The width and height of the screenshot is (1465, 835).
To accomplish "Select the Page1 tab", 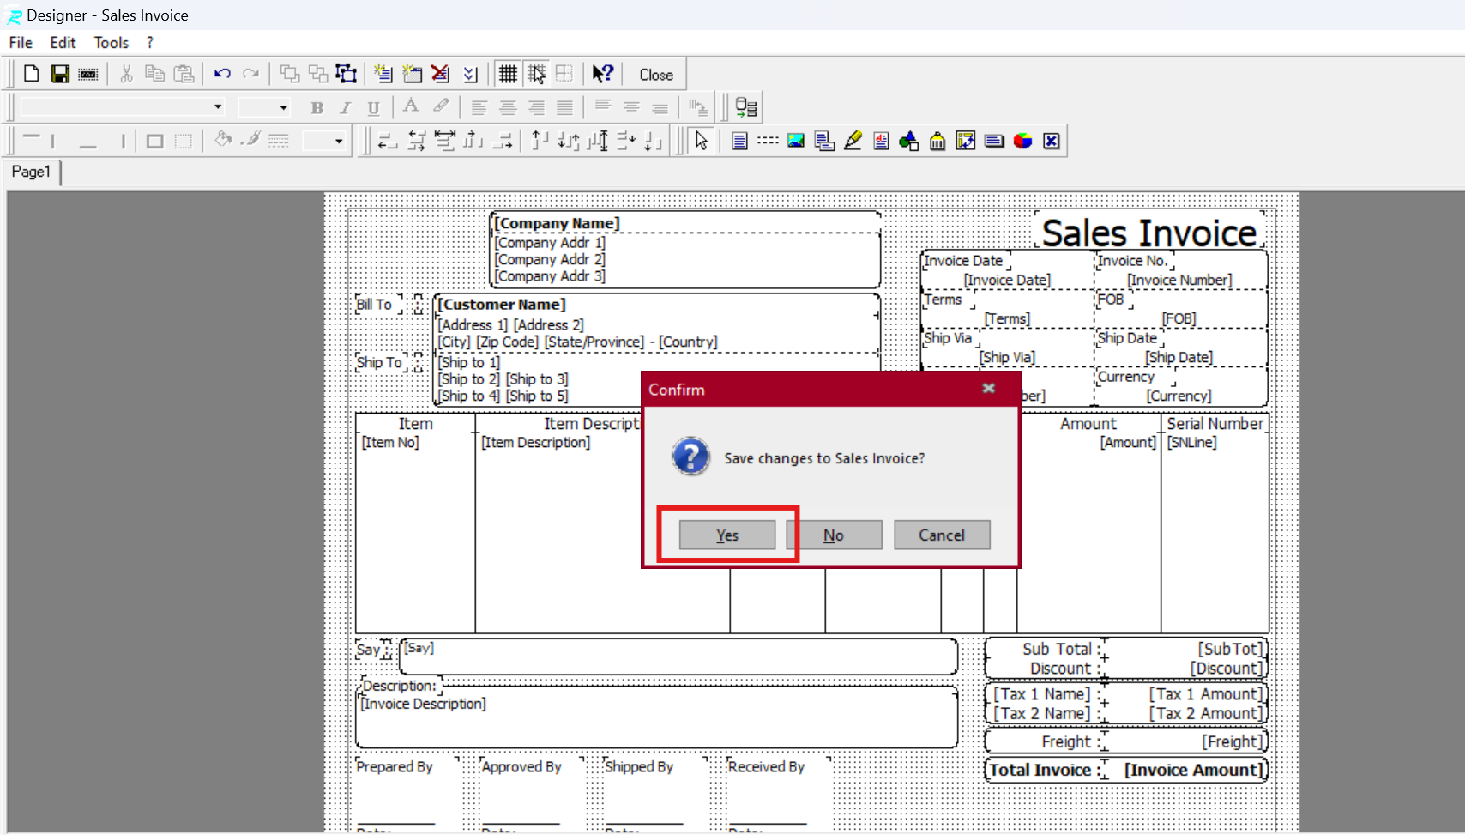I will click(x=31, y=172).
